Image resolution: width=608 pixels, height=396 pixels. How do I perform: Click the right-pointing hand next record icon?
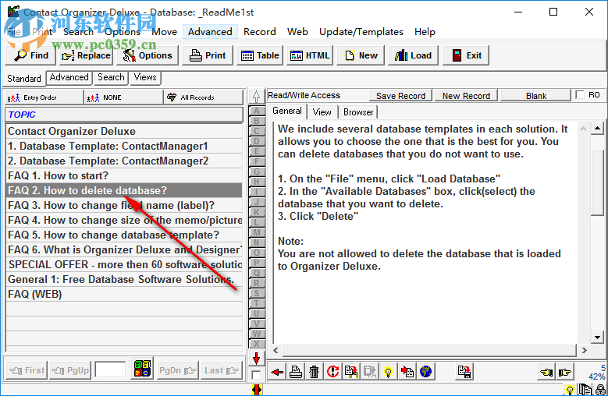[565, 373]
